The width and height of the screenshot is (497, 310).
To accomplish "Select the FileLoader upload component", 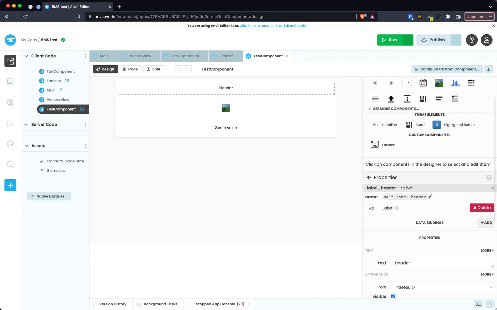I will pos(391,99).
